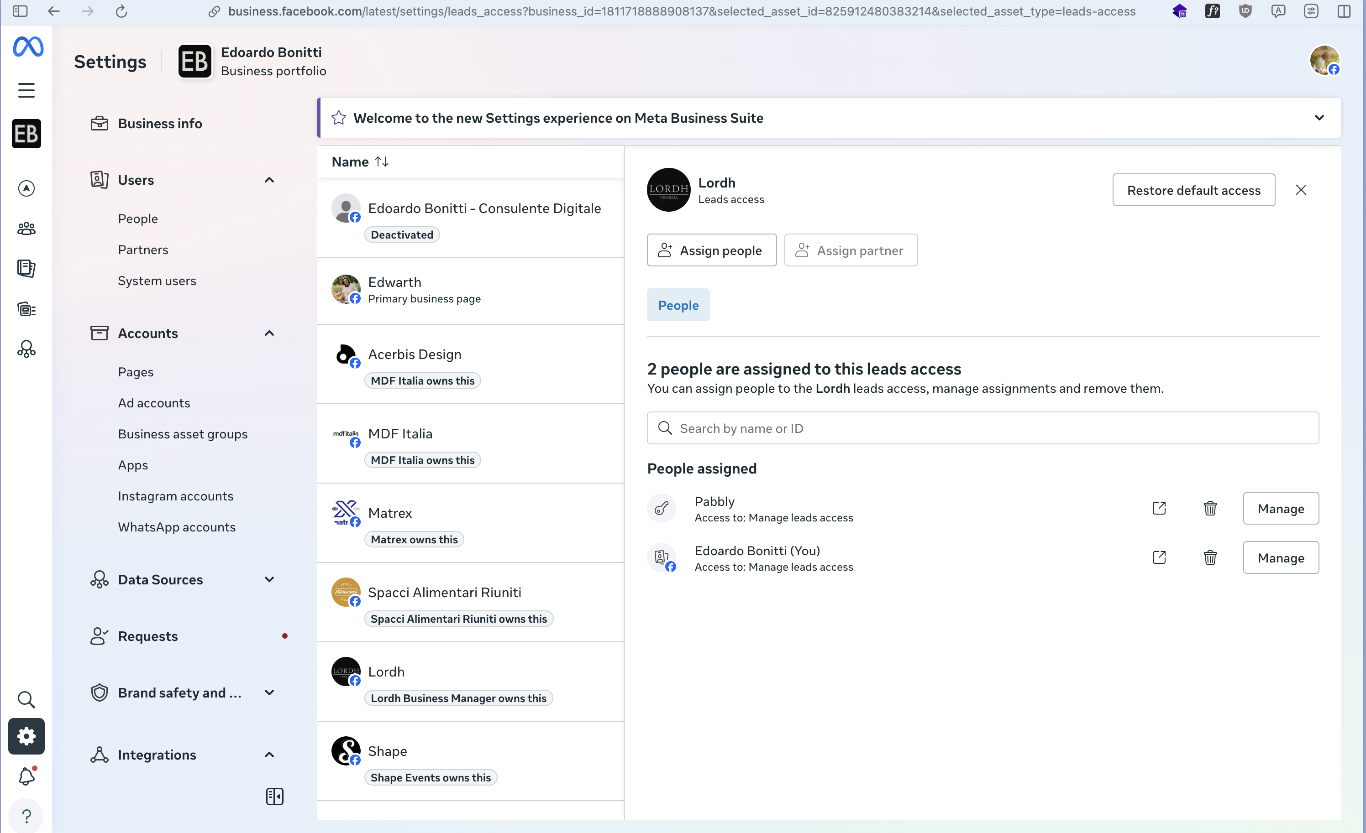
Task: Select the People tab
Action: coord(678,305)
